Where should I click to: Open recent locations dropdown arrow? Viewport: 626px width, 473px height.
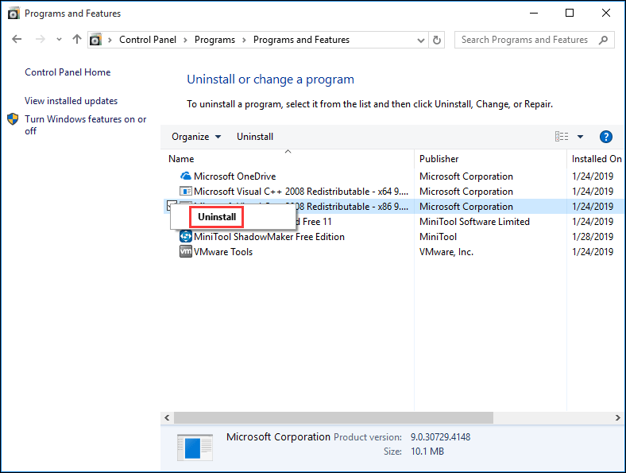(59, 39)
